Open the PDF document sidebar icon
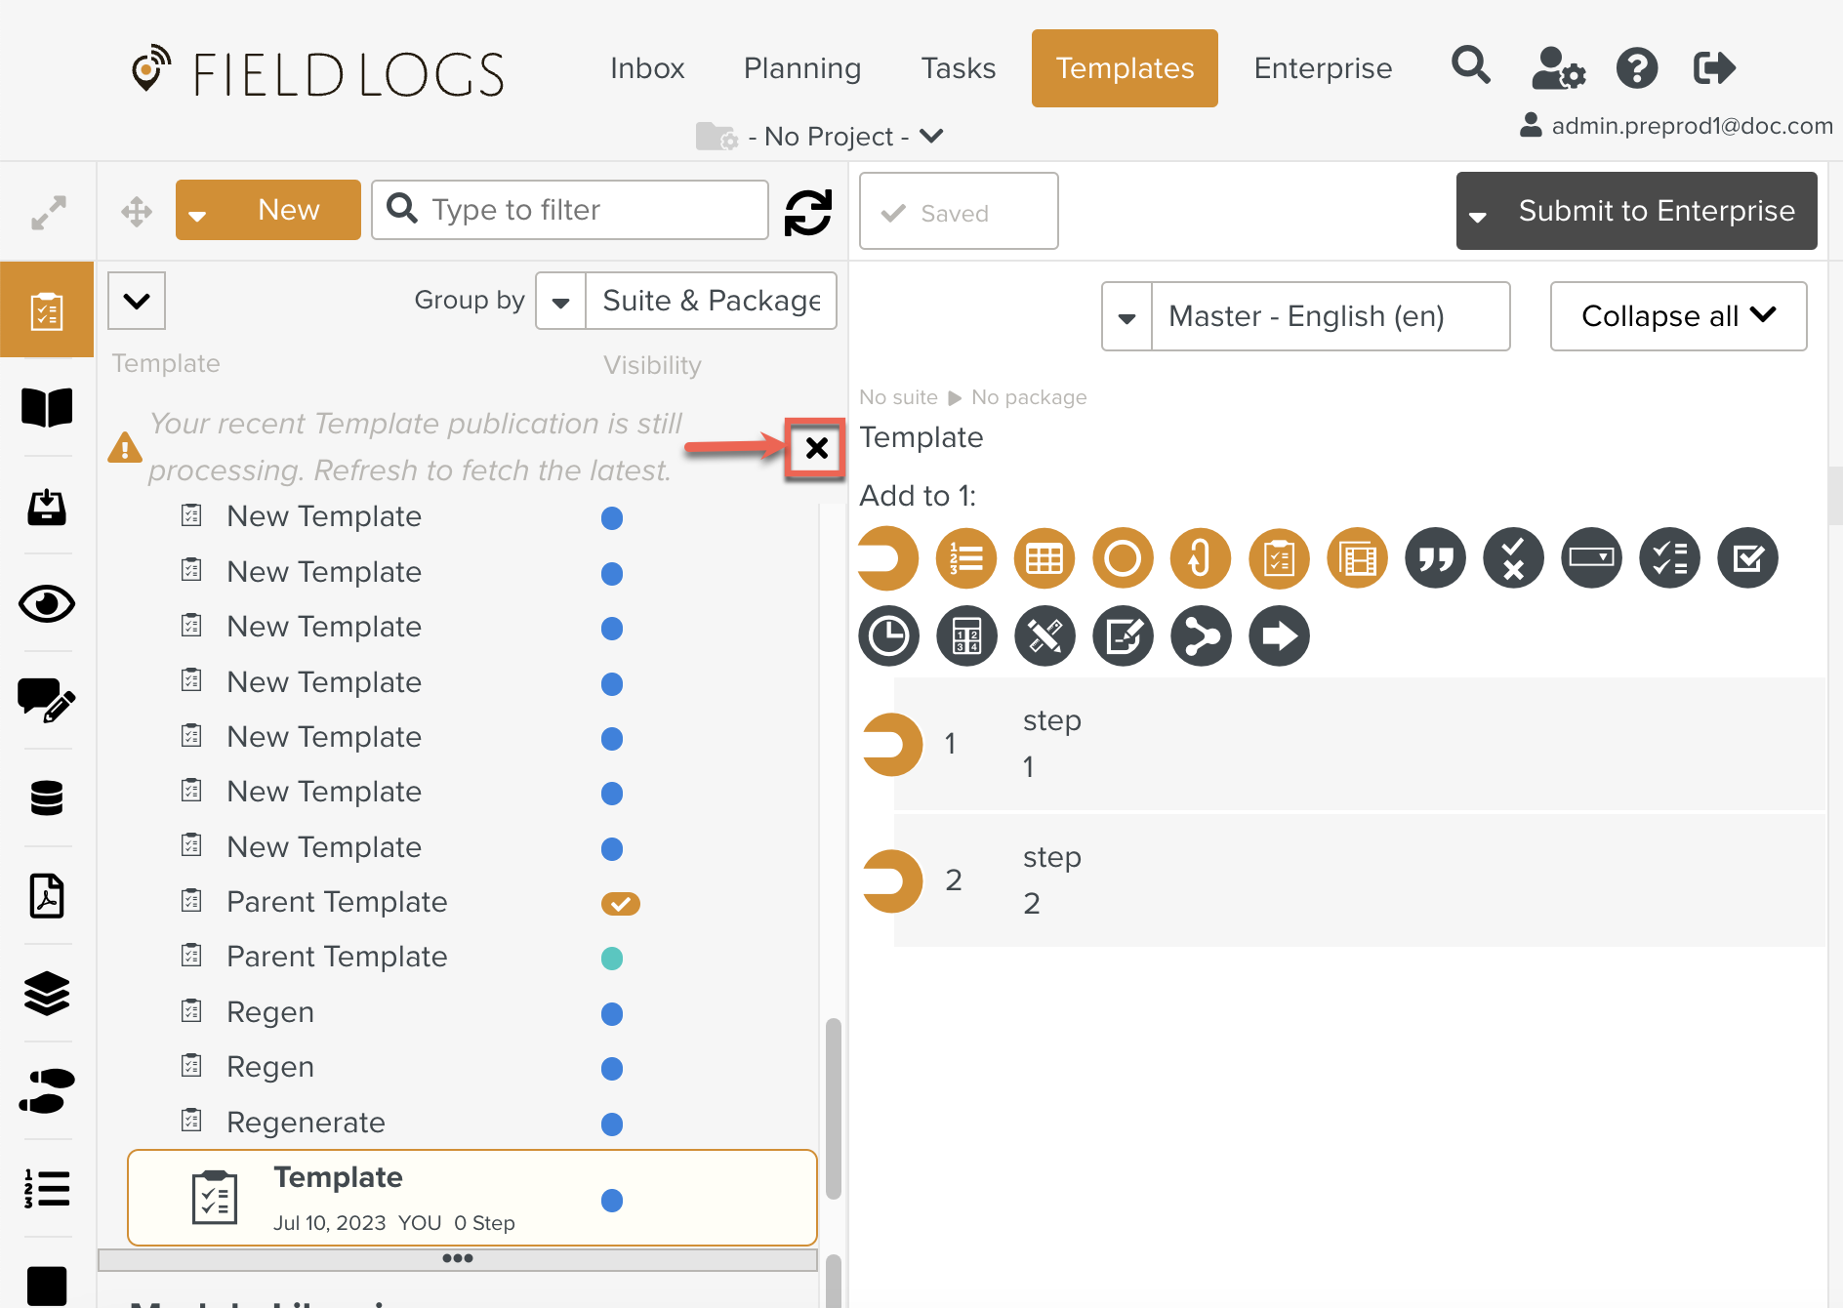This screenshot has height=1308, width=1843. [x=47, y=896]
